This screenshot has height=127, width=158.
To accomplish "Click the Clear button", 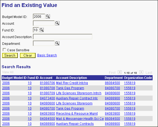I will coord(28,56).
